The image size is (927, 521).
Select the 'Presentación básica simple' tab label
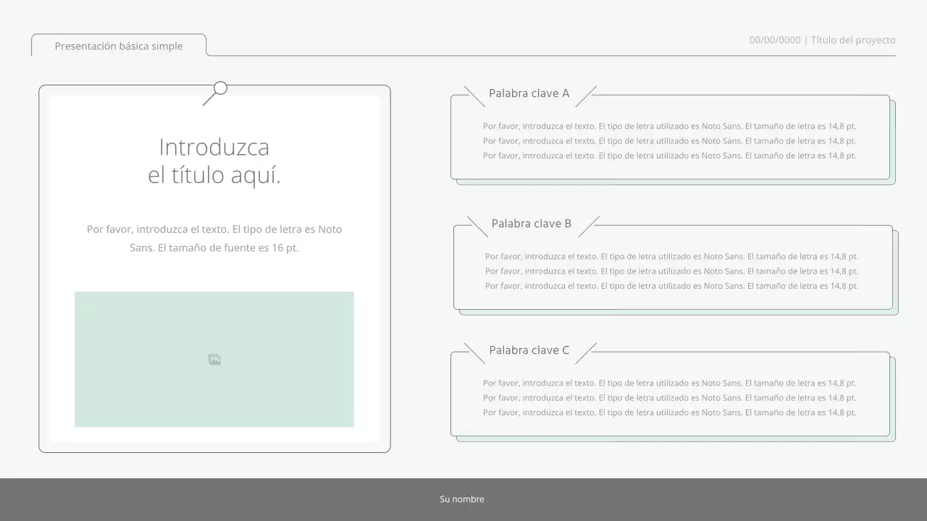click(119, 46)
